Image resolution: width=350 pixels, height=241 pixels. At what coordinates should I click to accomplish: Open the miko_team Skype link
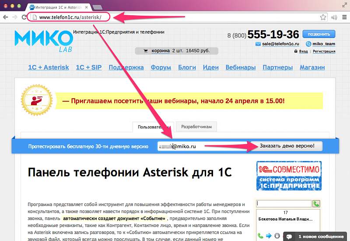pos(324,44)
